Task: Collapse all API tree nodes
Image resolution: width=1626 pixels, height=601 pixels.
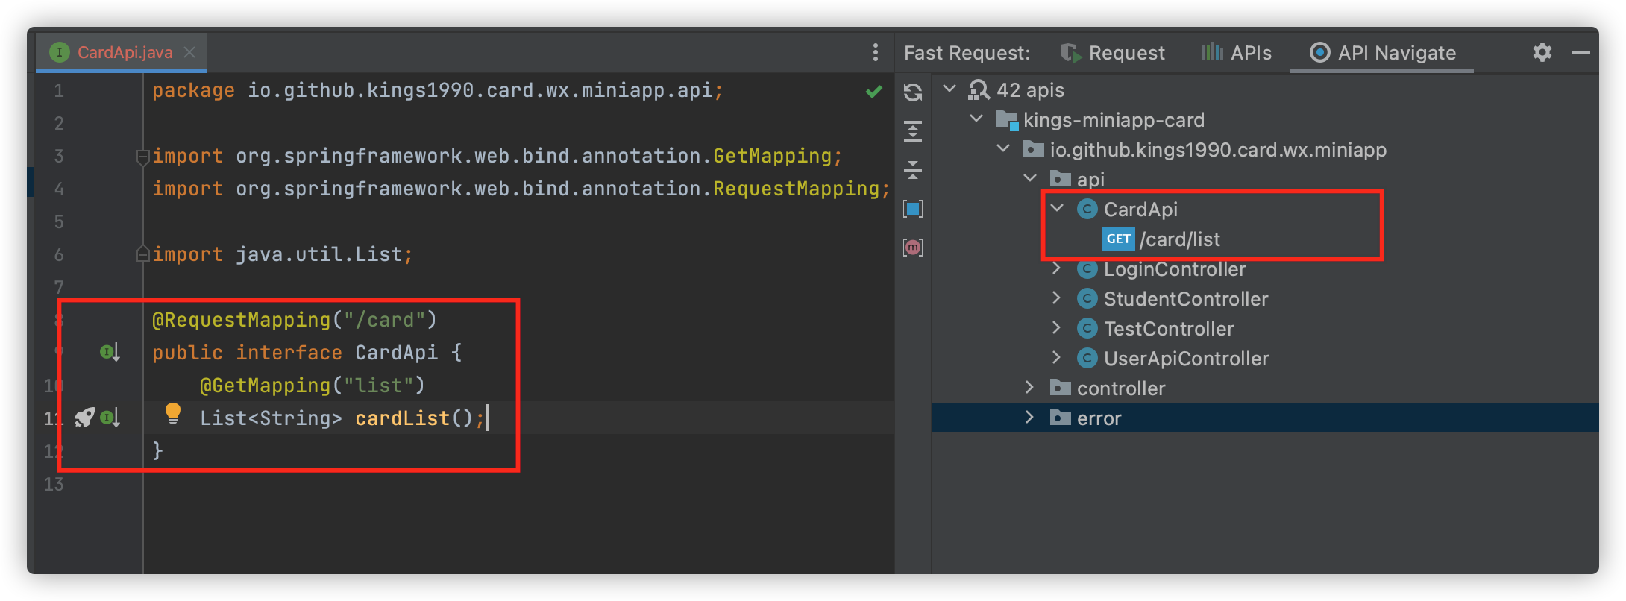Action: coord(913,170)
